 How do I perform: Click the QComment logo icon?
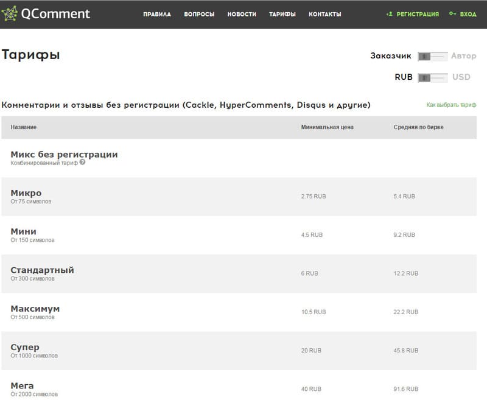9,13
